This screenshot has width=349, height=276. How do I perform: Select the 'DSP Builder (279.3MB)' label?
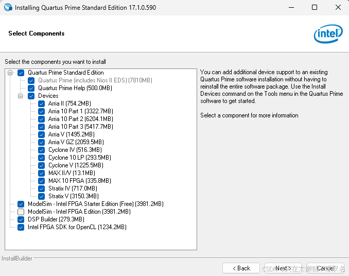[56, 219]
